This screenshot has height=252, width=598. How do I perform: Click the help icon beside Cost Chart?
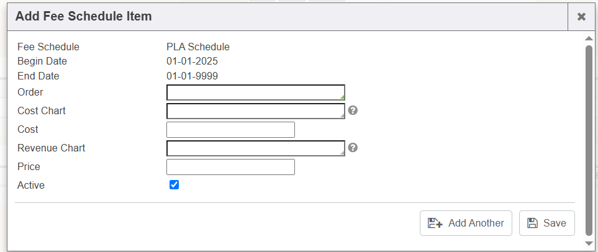click(353, 110)
